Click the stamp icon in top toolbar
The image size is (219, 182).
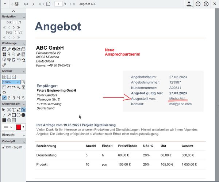[189, 4]
